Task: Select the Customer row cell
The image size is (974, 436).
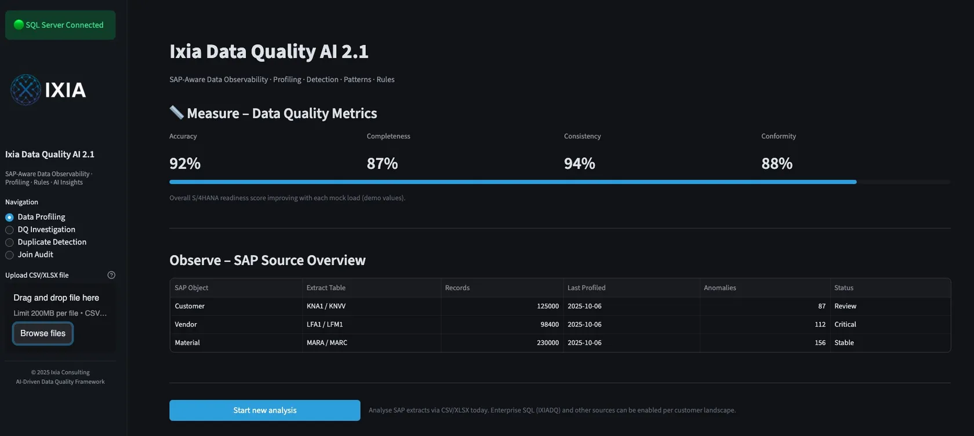Action: tap(236, 306)
